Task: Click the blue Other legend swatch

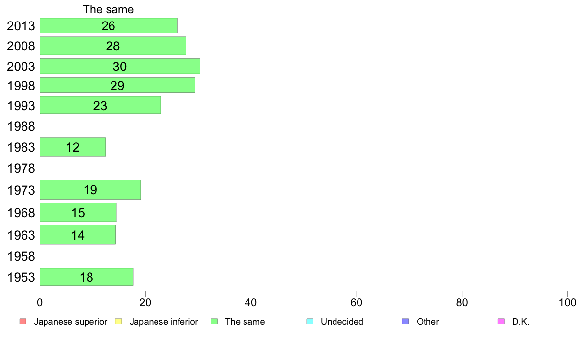Action: click(405, 321)
